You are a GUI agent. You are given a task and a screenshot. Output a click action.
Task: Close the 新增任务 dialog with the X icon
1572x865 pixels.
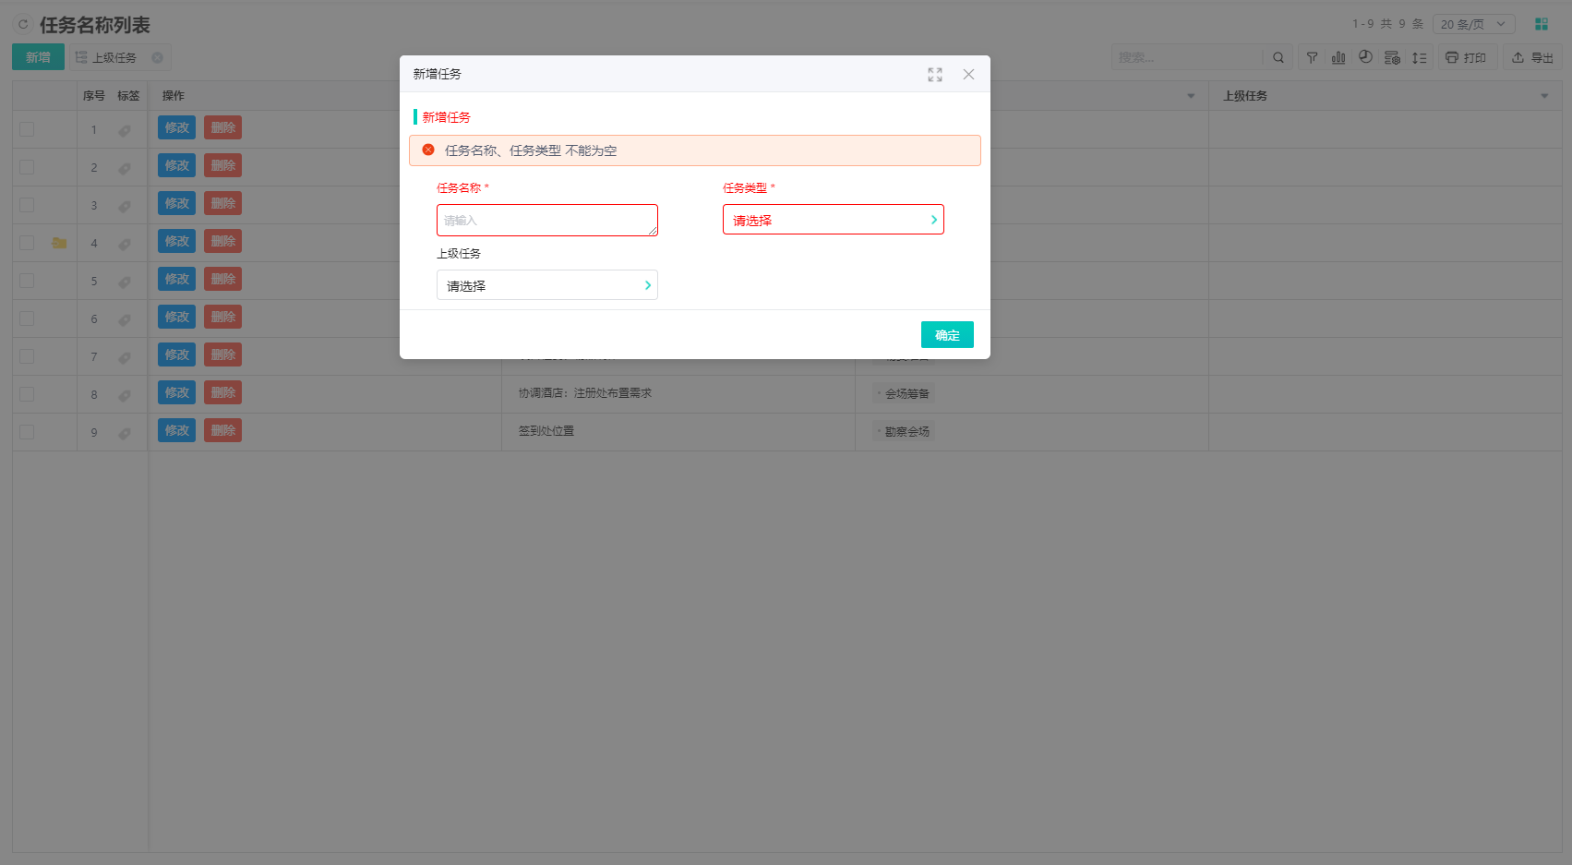tap(968, 75)
